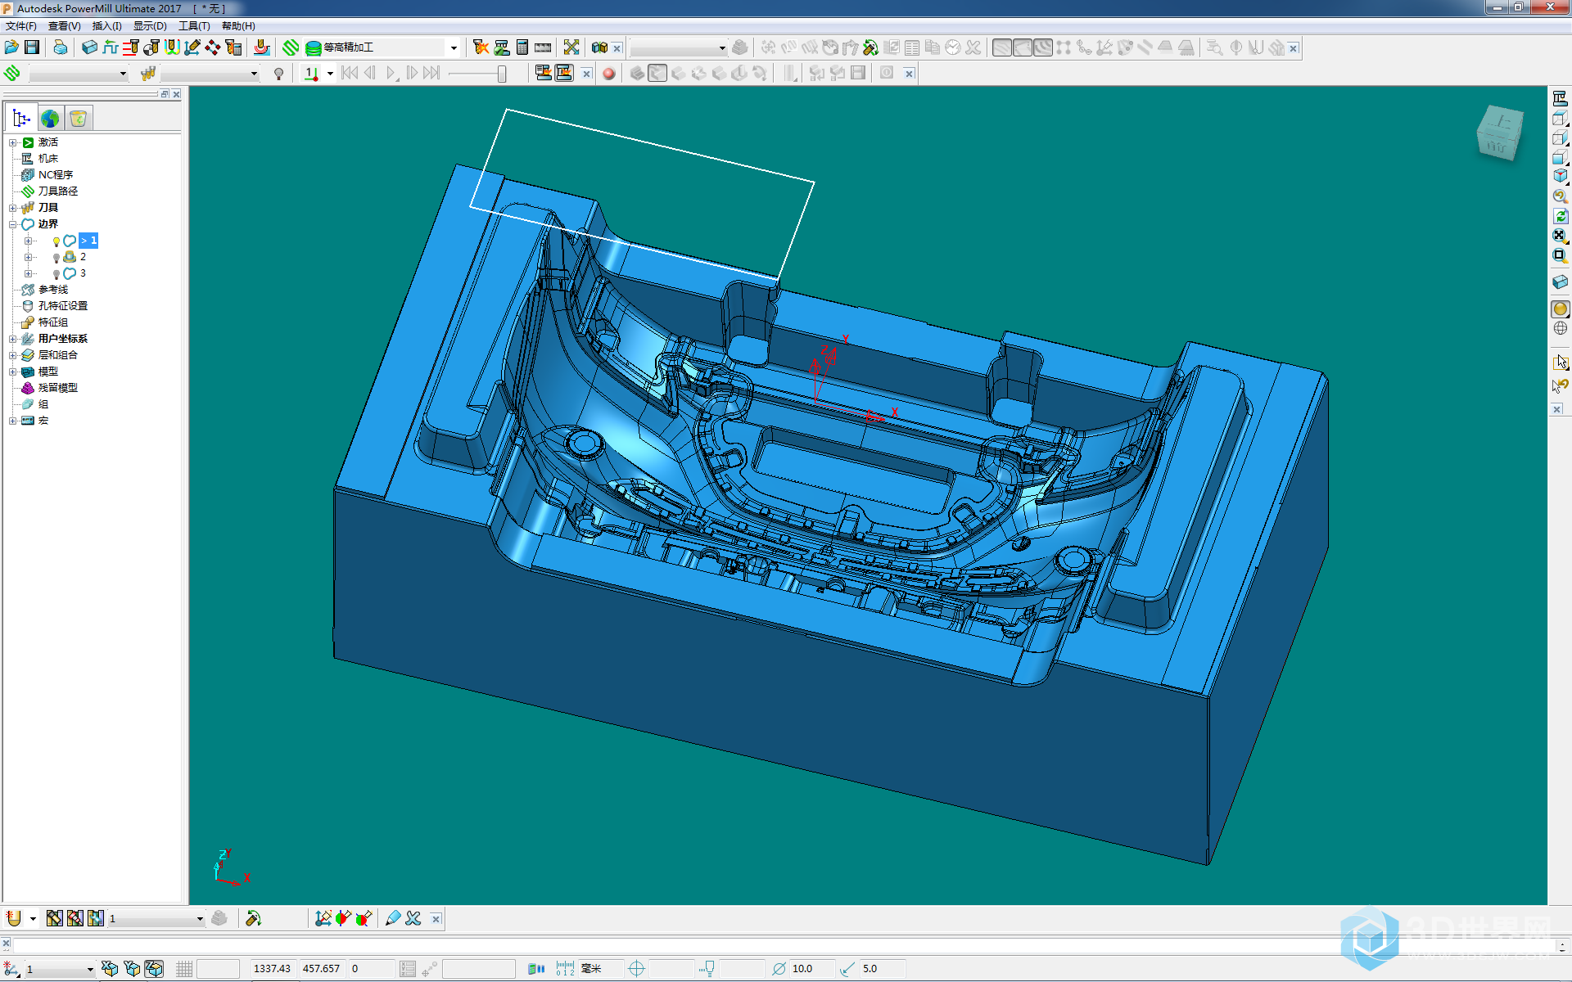Toggle third toolpath draw-mode button
This screenshot has height=982, width=1572.
1043,47
